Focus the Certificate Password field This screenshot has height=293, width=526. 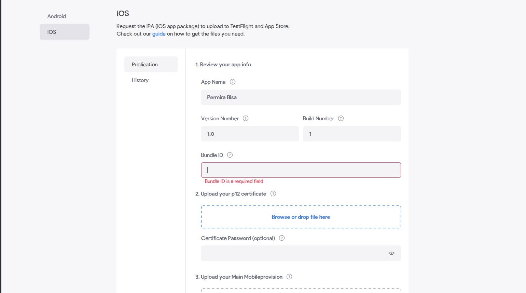click(301, 253)
